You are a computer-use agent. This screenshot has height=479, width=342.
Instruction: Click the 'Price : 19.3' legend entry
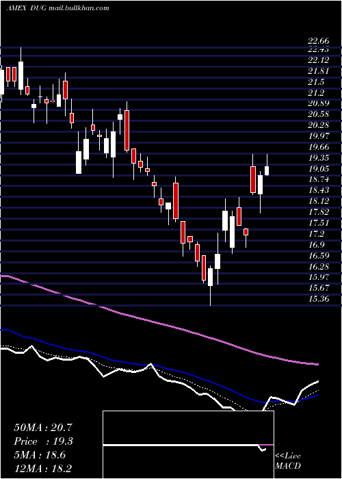44,441
